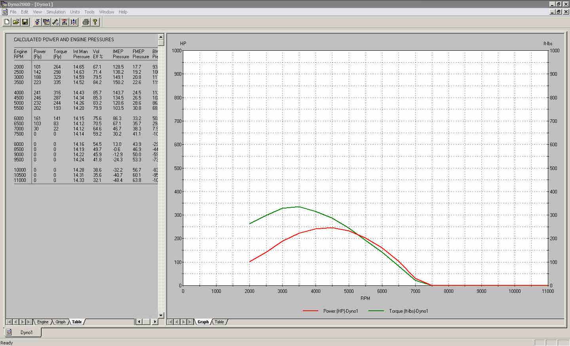
Task: Click the stacked graph windows toolbar icon
Action: (46, 22)
